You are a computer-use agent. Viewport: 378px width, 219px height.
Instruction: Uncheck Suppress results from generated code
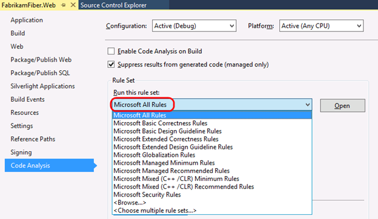pyautogui.click(x=111, y=64)
